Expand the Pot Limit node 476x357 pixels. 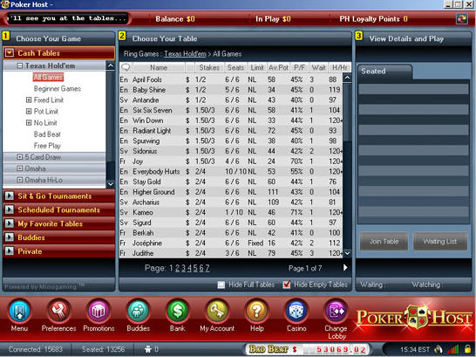pyautogui.click(x=29, y=111)
